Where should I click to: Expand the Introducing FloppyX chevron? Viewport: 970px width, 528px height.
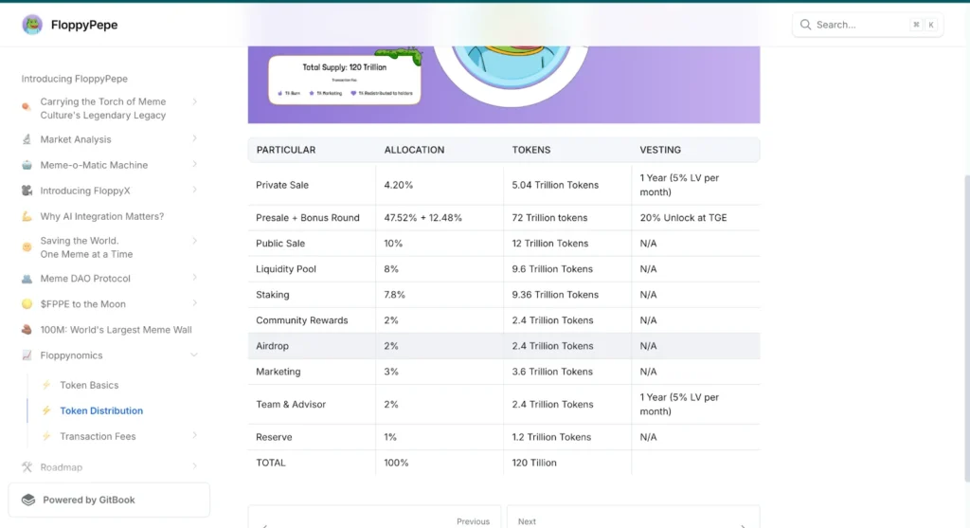point(194,190)
